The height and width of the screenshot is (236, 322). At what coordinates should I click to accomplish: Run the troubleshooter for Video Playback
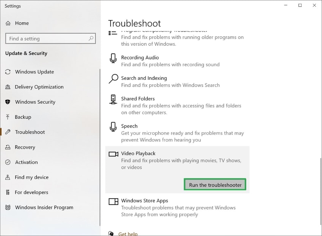[215, 185]
